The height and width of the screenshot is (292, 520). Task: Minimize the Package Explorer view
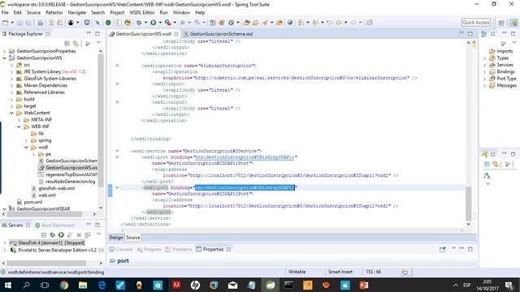(89, 33)
